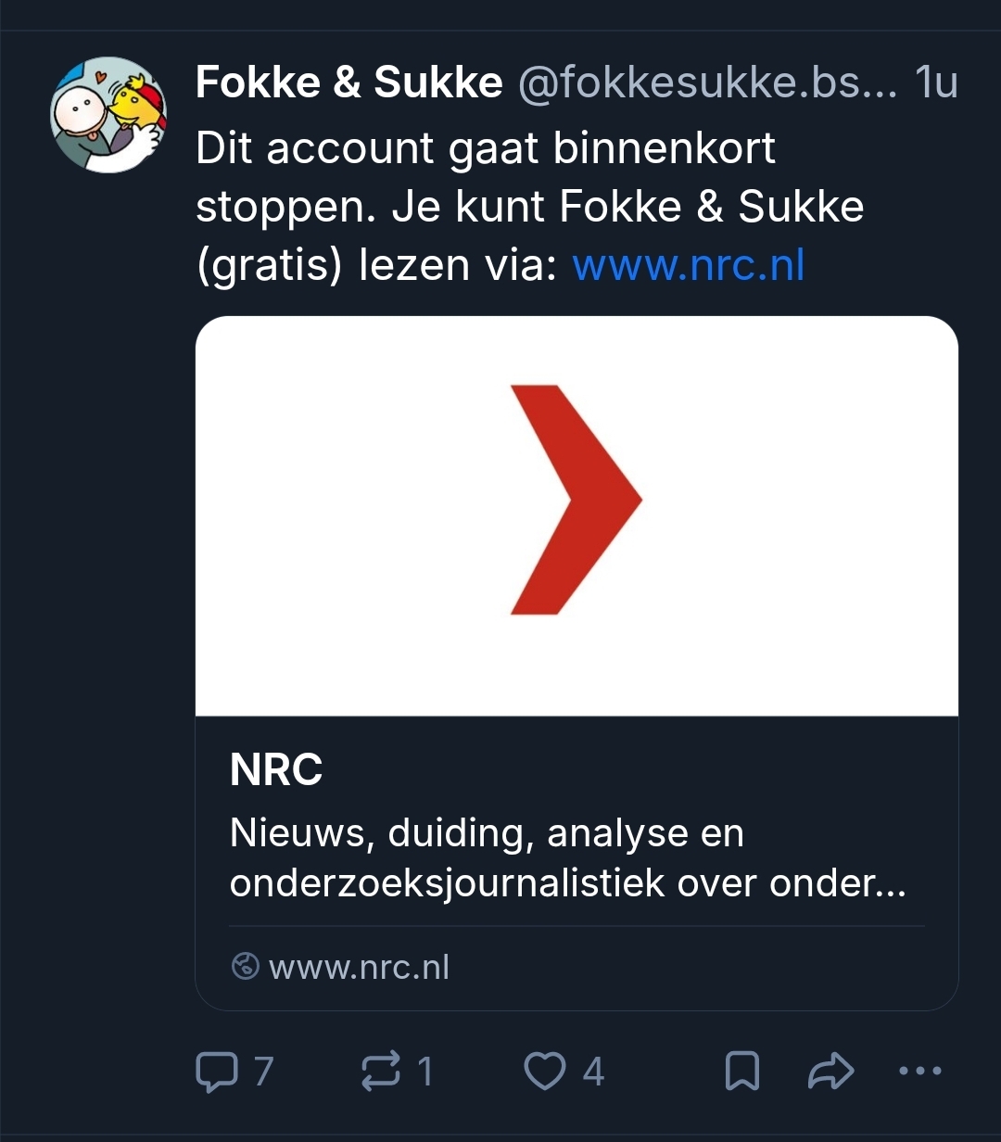
Task: Click the repost count of 1
Action: 425,1072
